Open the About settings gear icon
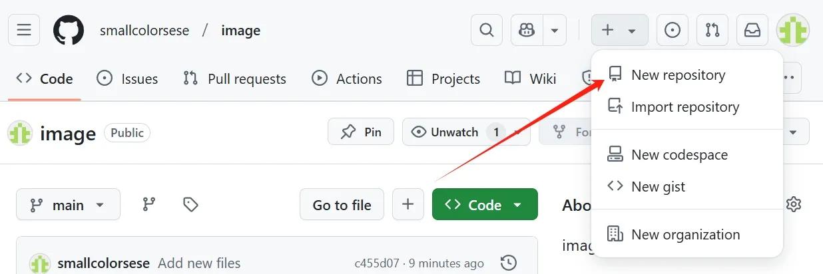The image size is (823, 274). tap(793, 204)
